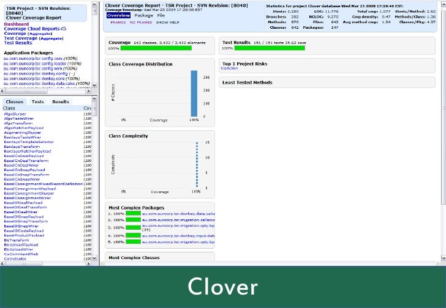Open Aggregate link next to Test Coverage
The width and height of the screenshot is (446, 308).
[x=51, y=38]
